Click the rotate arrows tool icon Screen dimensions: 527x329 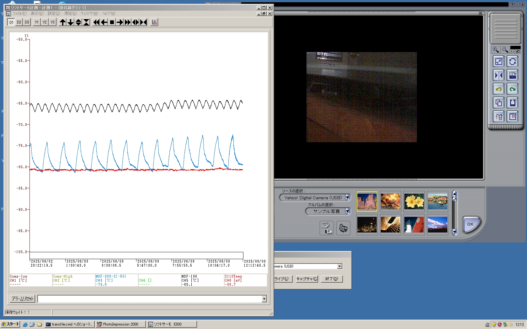click(x=513, y=62)
